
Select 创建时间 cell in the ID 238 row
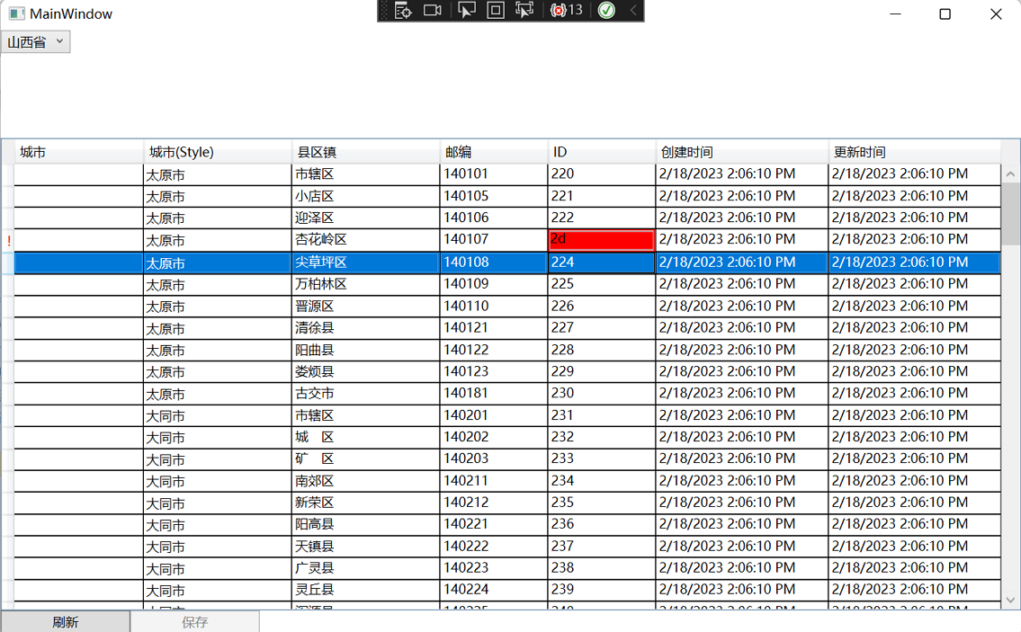741,568
